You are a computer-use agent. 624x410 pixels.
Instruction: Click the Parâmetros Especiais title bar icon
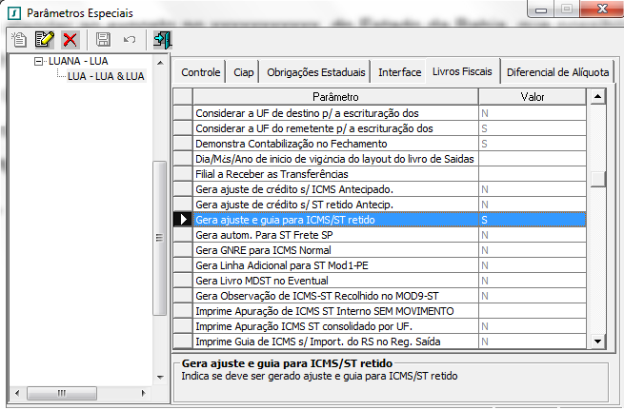14,13
